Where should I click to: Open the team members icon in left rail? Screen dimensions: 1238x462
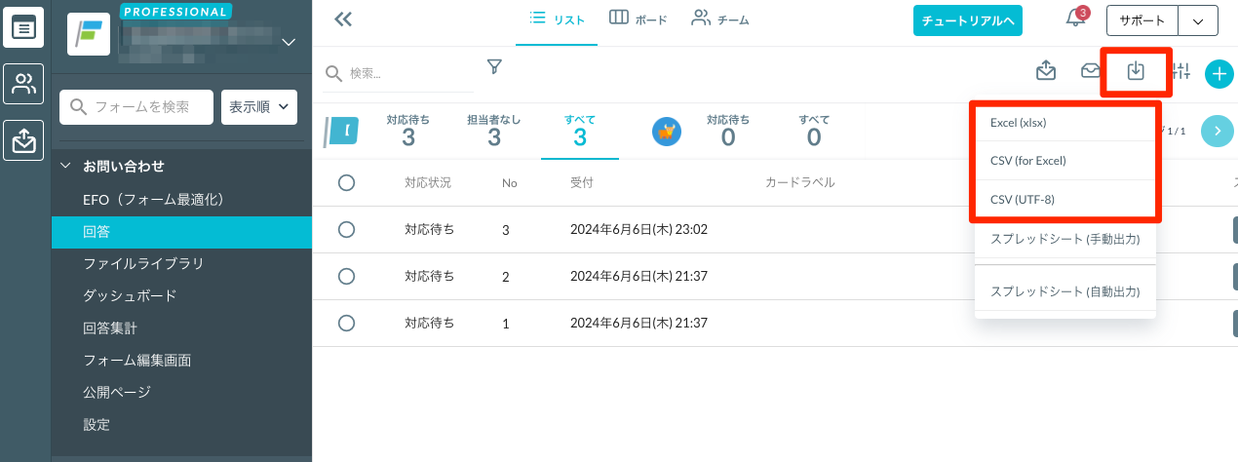(22, 84)
